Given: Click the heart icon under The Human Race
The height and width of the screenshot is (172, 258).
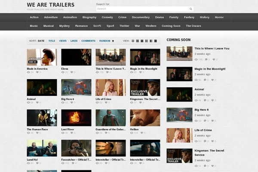Looking at the screenshot, I should click(x=37, y=133).
